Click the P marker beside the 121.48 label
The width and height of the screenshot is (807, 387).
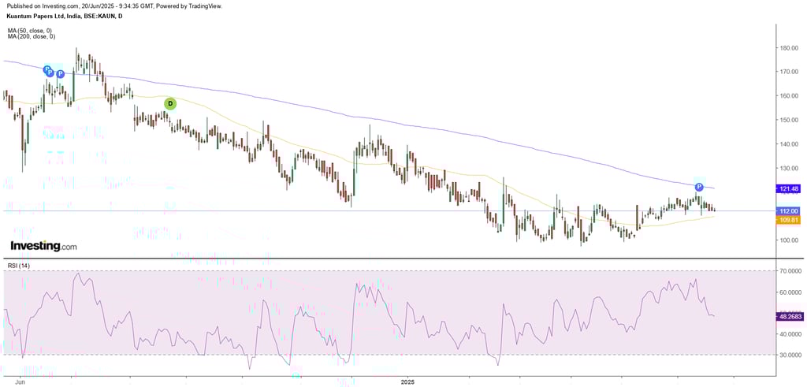pyautogui.click(x=699, y=187)
